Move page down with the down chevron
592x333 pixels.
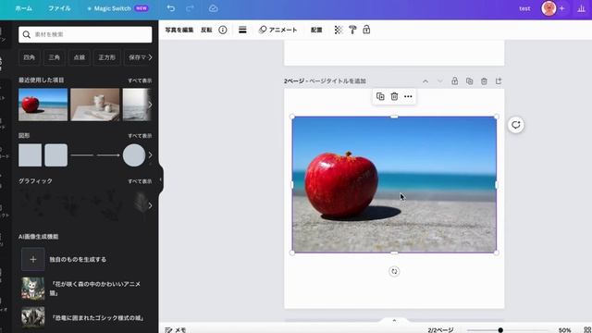point(440,81)
